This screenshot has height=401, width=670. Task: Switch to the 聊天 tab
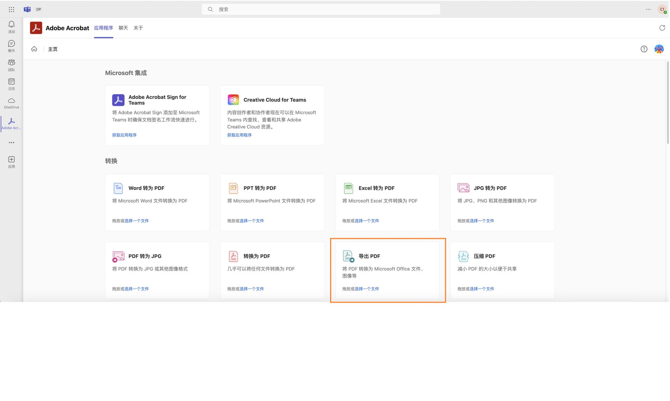tap(123, 28)
